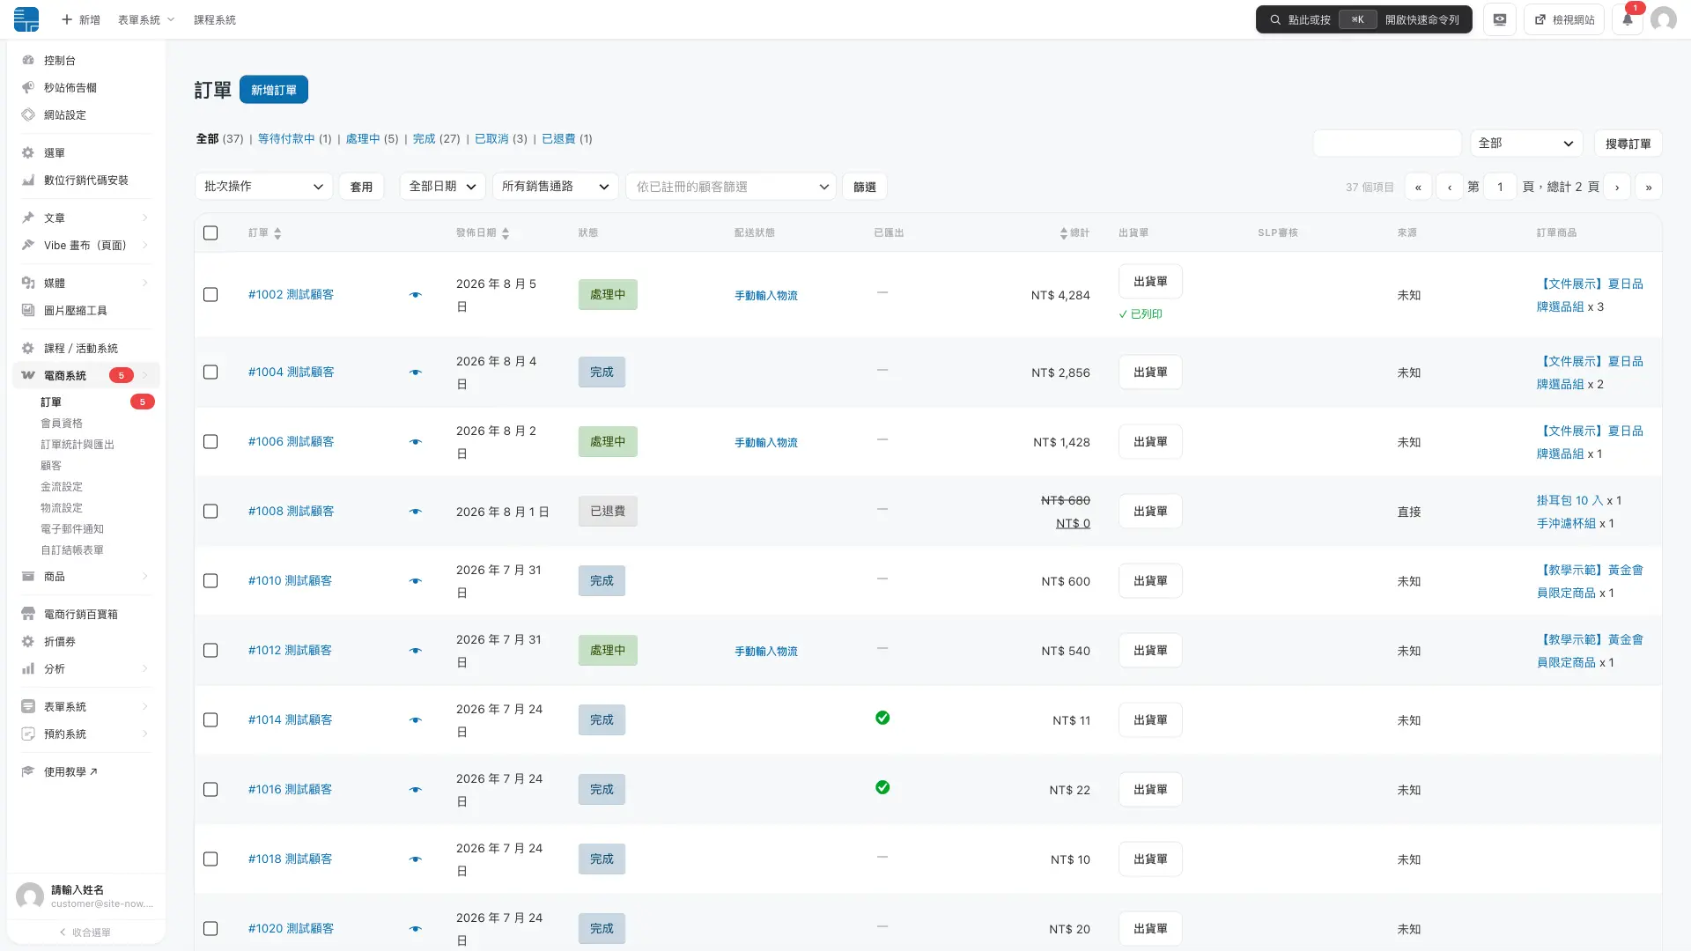Select order #1002 checkbox
The width and height of the screenshot is (1691, 951).
pyautogui.click(x=210, y=294)
